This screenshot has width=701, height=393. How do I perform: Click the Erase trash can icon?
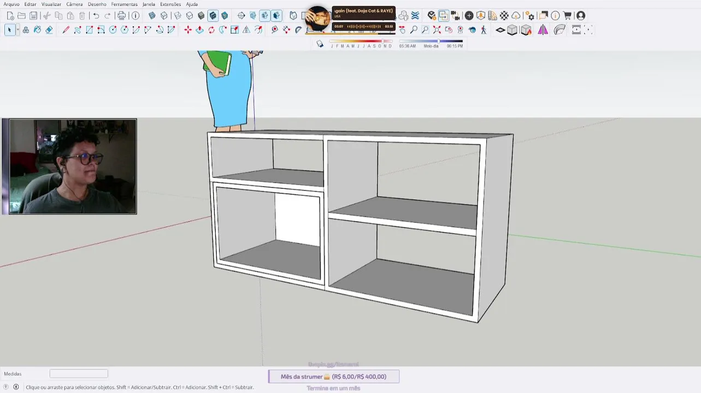click(x=82, y=16)
